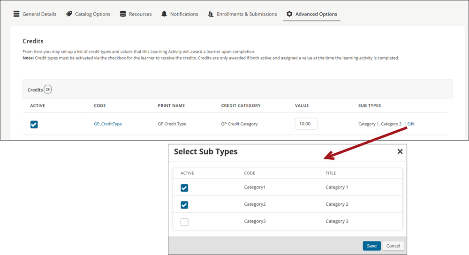The height and width of the screenshot is (255, 469).
Task: Click the Advanced Options gear icon
Action: point(289,14)
